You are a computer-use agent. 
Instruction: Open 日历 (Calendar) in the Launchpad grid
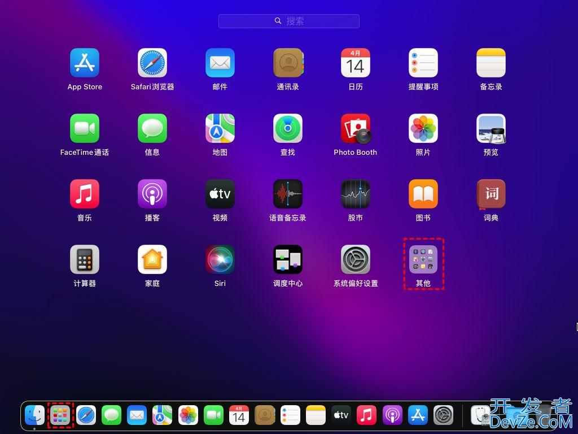(356, 63)
